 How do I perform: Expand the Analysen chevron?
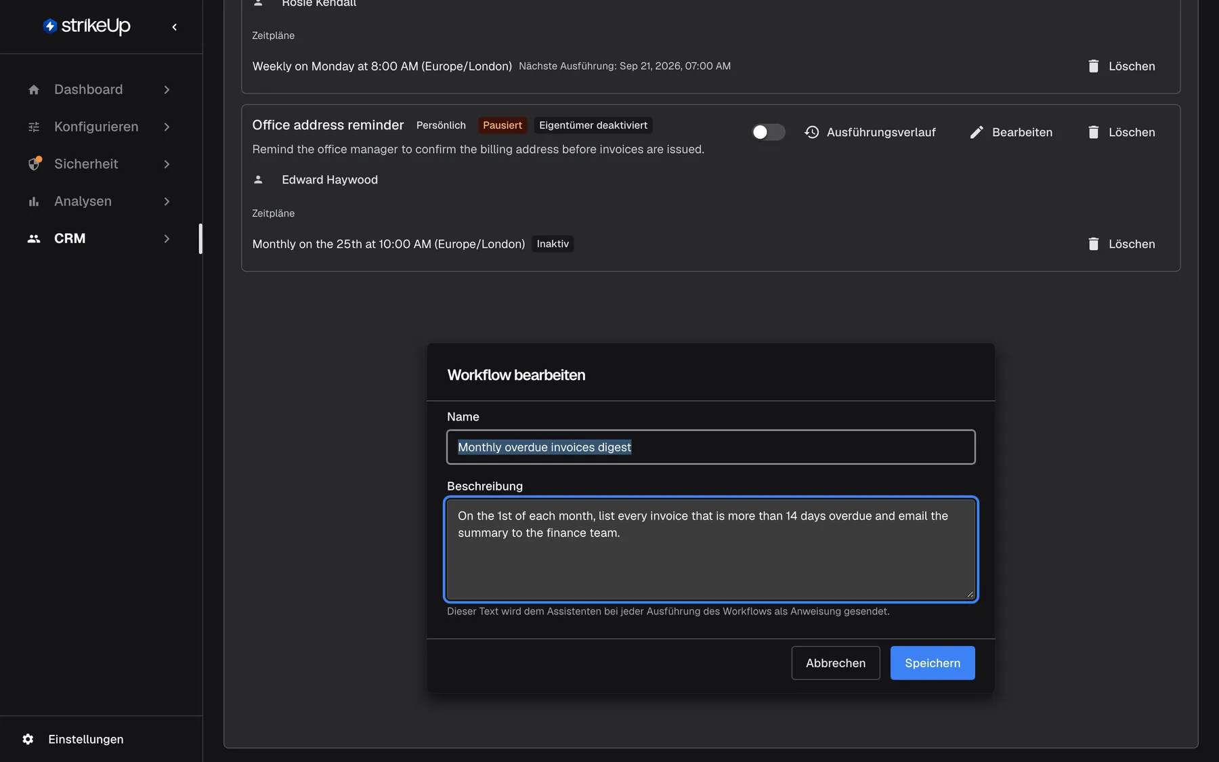(167, 201)
